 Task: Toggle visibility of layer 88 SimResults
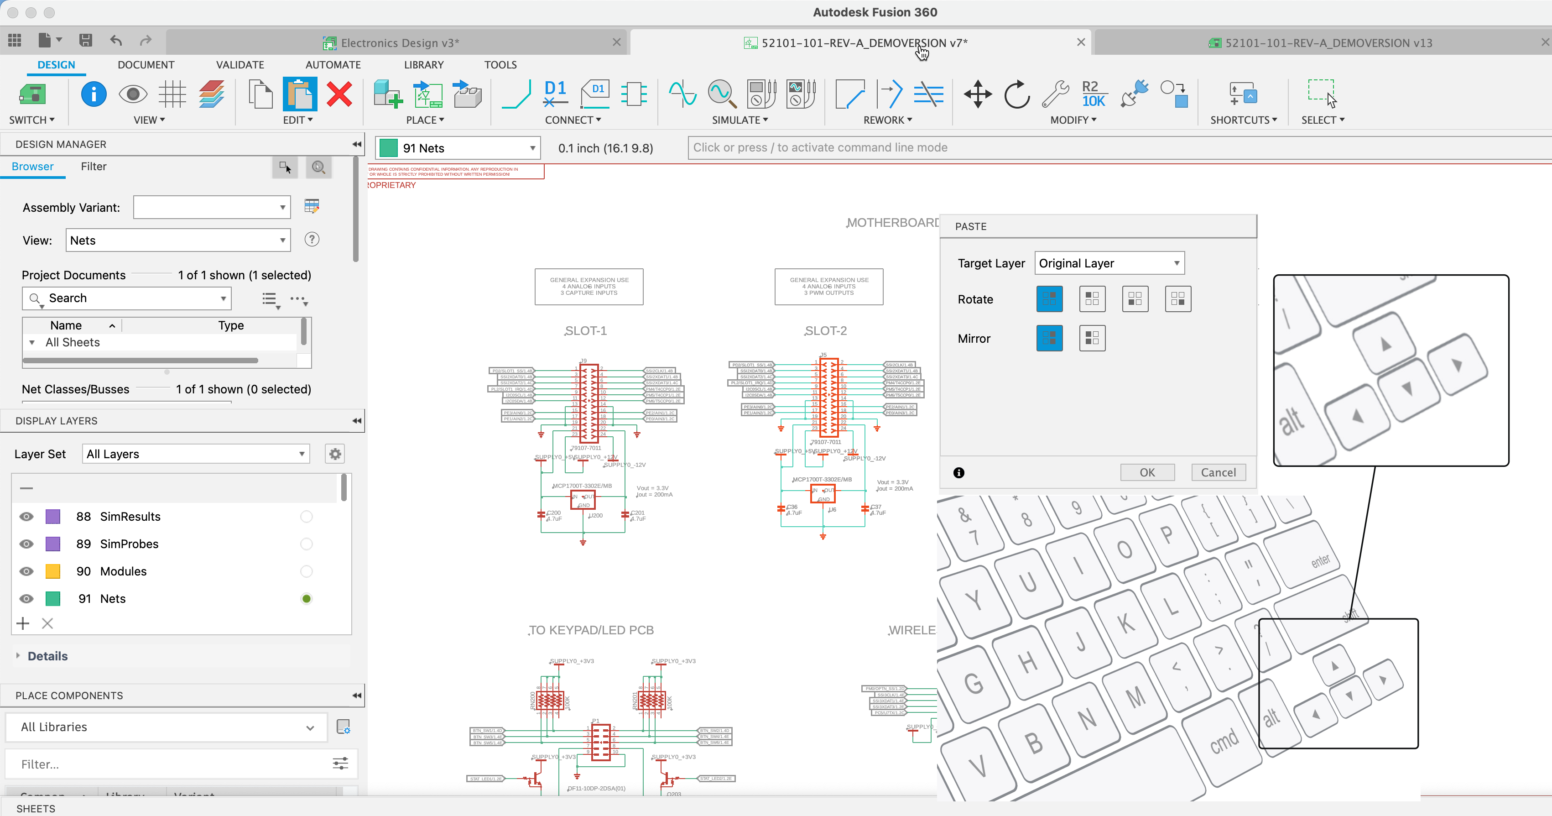pyautogui.click(x=26, y=516)
